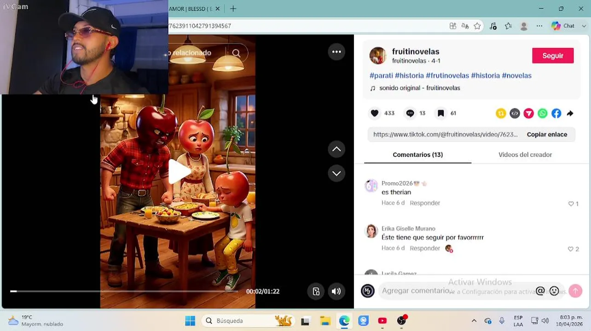
Task: Save video with bookmark icon
Action: [440, 113]
